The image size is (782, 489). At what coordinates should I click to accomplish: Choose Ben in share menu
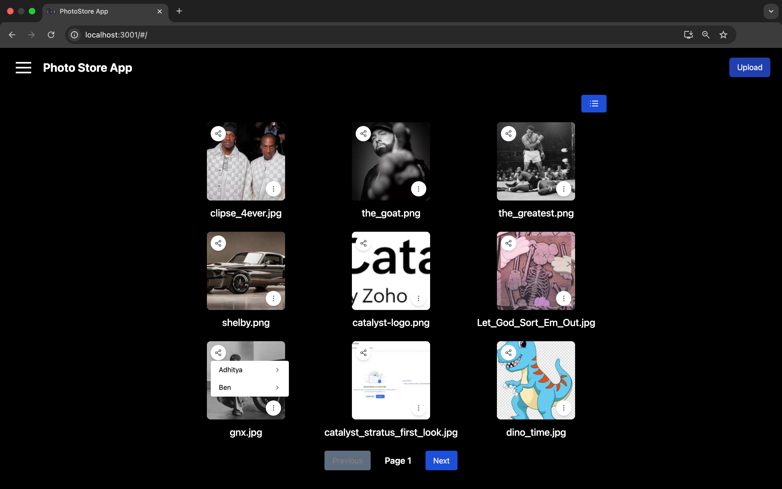[x=225, y=387]
